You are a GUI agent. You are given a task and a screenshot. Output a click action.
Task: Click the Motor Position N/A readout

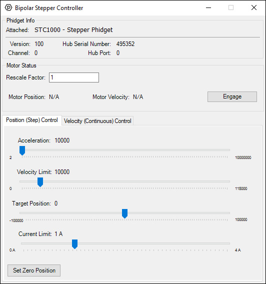[54, 97]
